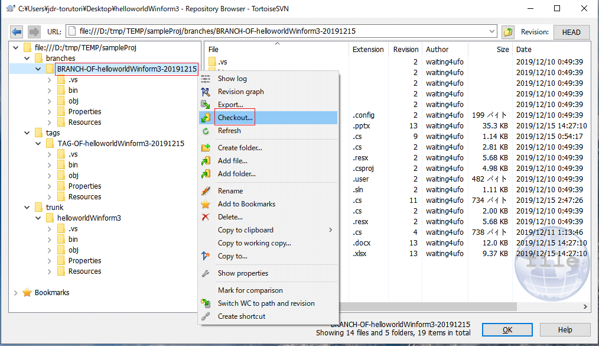
Task: Click the Add file icon
Action: (x=206, y=161)
